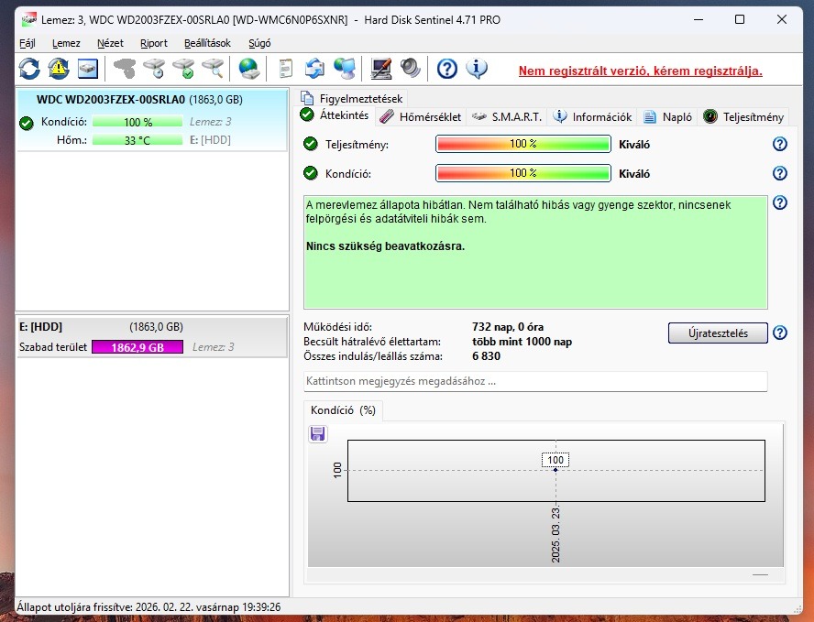Open the text report notepad icon
Viewport: 814px width, 622px height.
click(285, 69)
